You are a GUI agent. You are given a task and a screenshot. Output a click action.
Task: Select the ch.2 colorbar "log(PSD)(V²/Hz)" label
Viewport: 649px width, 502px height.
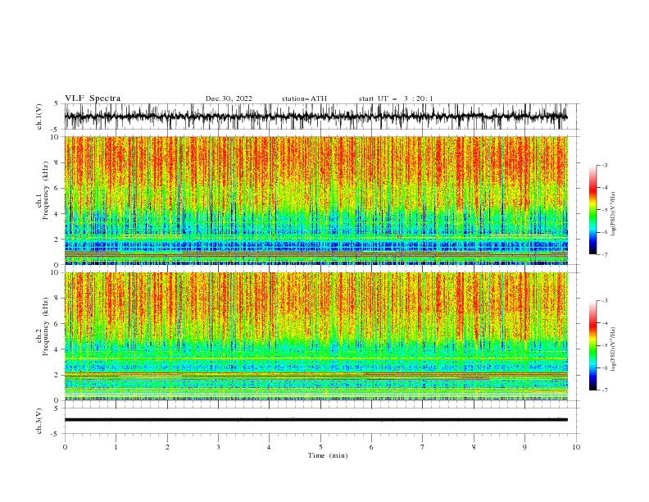point(613,349)
